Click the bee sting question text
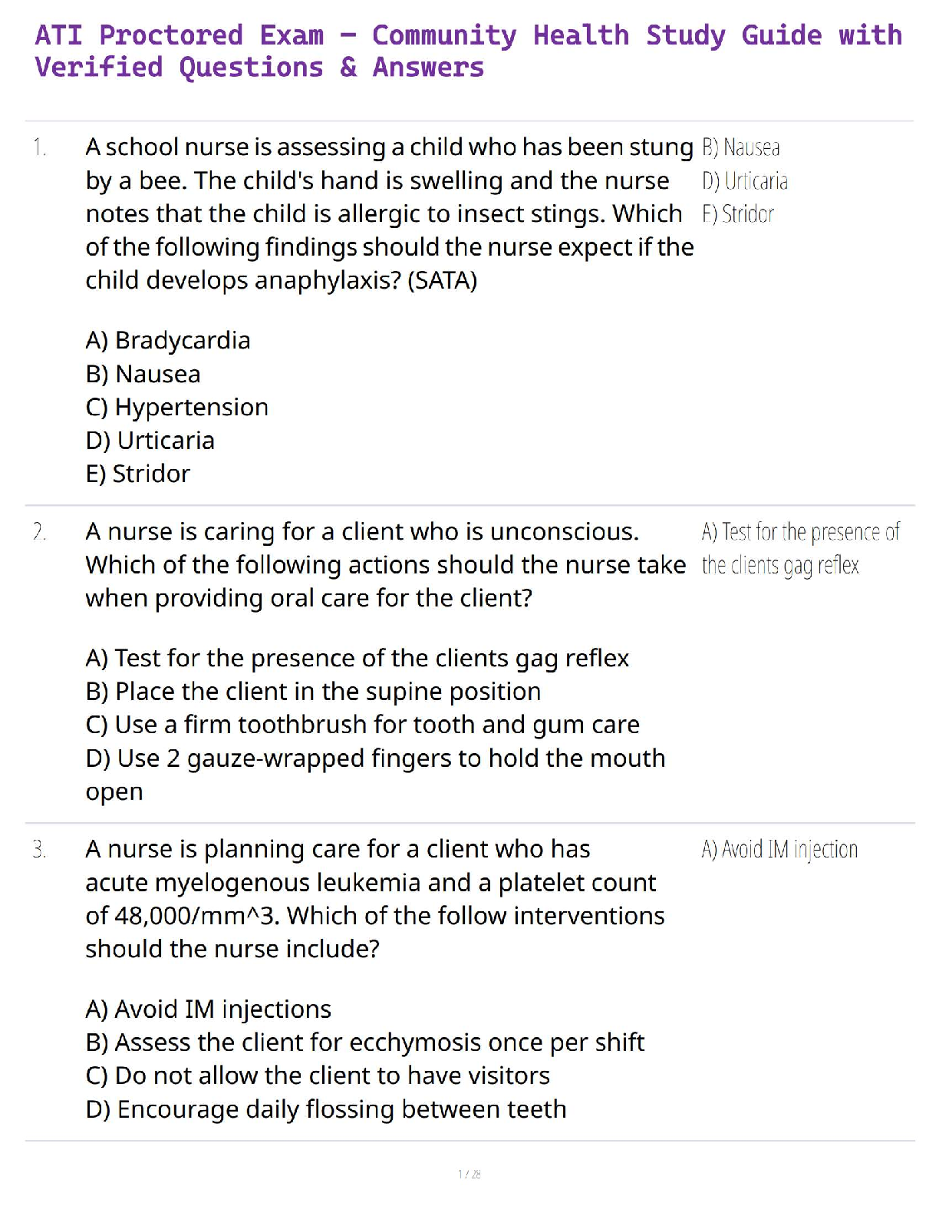Image resolution: width=939 pixels, height=1216 pixels. click(389, 213)
